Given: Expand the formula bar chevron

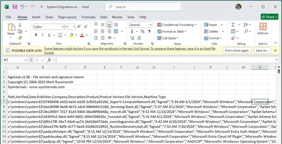Looking at the screenshot, I should pos(277,60).
